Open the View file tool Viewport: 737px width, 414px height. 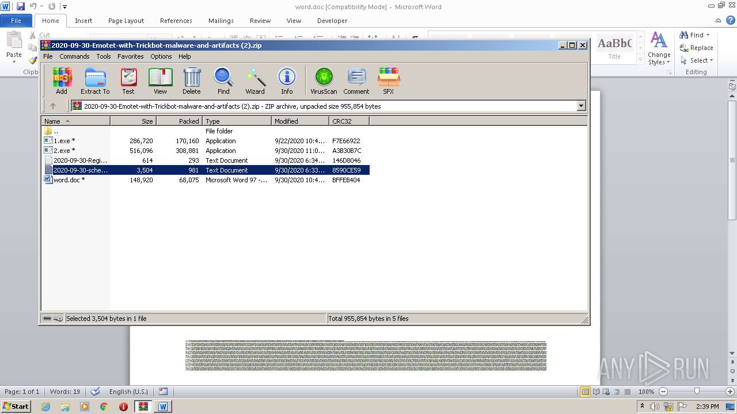pyautogui.click(x=160, y=80)
